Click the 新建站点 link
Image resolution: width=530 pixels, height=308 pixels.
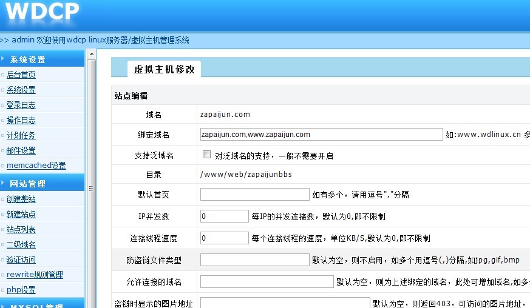(21, 214)
